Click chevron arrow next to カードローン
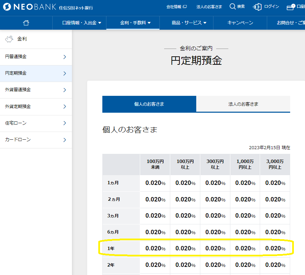Viewport: 305px width, 275px height. [x=65, y=140]
